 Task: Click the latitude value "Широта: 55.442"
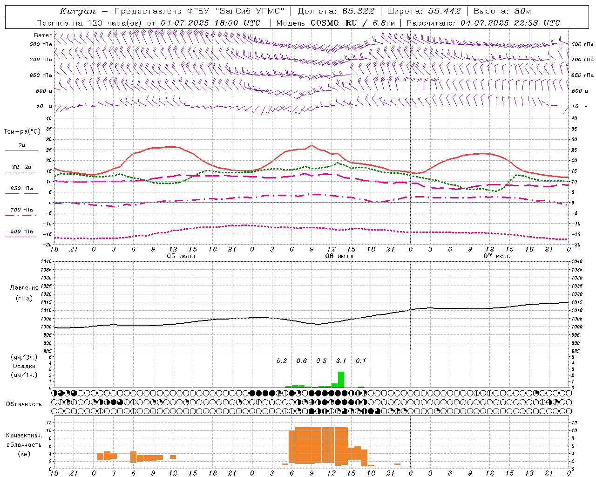[425, 11]
